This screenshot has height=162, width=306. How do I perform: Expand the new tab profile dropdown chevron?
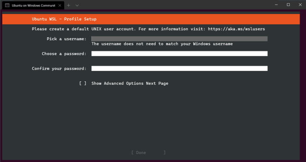[x=77, y=6]
